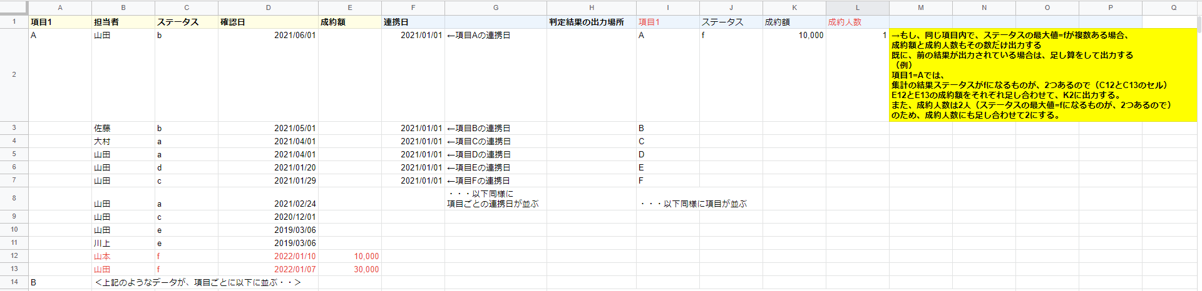Viewport: 1202px width, 291px height.
Task: Select column A header
Action: tap(60, 7)
